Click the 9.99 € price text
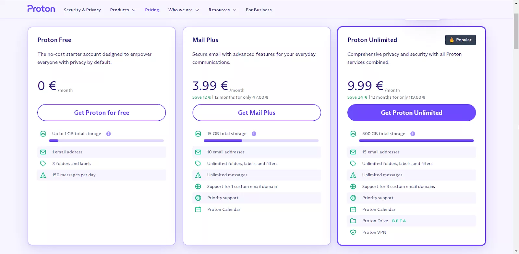This screenshot has height=254, width=519. [365, 86]
